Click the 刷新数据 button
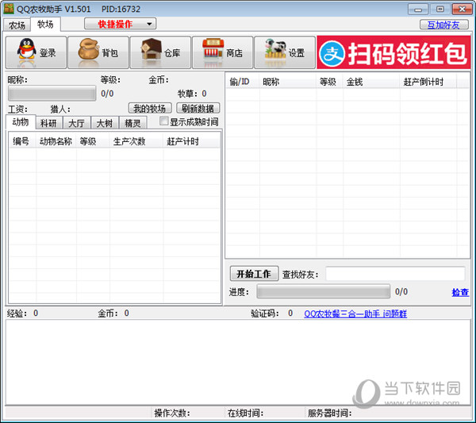476x423 pixels. point(198,108)
